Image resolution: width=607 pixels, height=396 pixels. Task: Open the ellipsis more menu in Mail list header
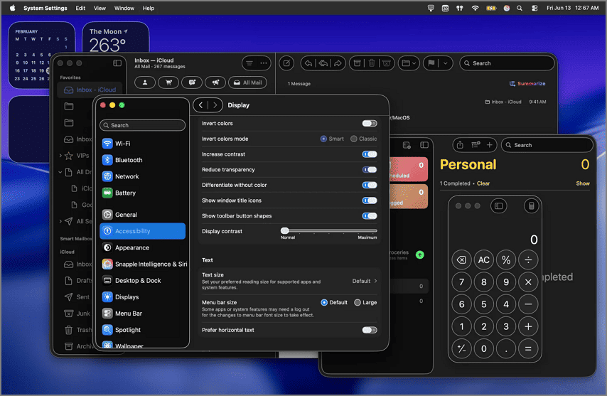pyautogui.click(x=264, y=63)
